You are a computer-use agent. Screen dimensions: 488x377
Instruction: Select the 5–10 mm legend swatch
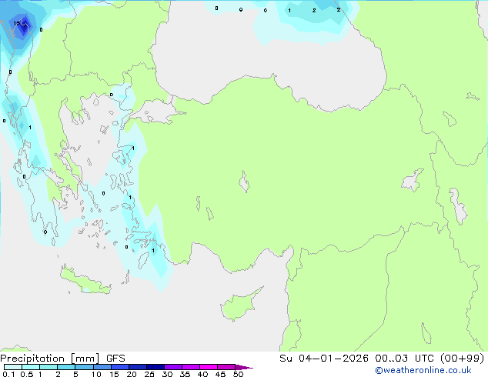84,367
